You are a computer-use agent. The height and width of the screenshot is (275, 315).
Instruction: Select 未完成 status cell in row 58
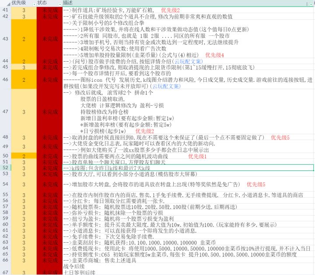[49, 212]
